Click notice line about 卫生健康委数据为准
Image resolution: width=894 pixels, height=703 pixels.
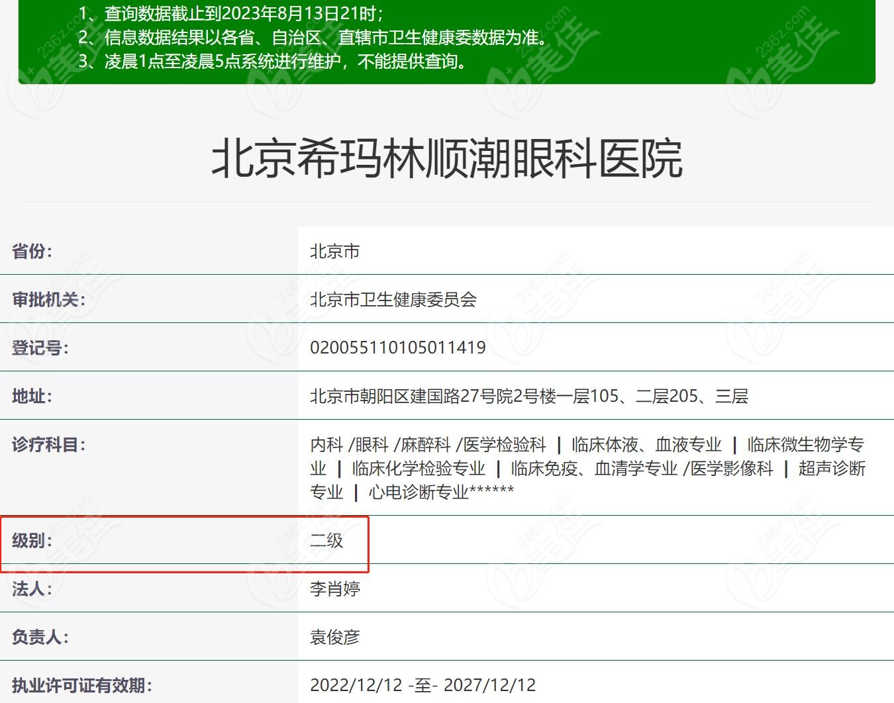click(x=313, y=38)
